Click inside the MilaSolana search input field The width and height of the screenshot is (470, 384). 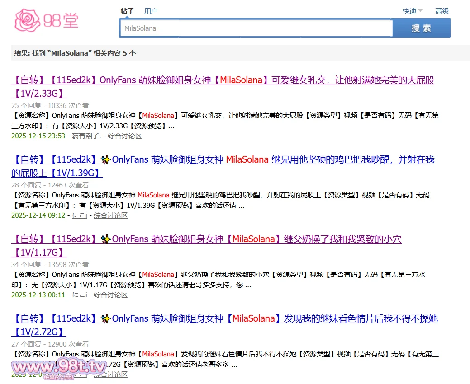point(256,28)
